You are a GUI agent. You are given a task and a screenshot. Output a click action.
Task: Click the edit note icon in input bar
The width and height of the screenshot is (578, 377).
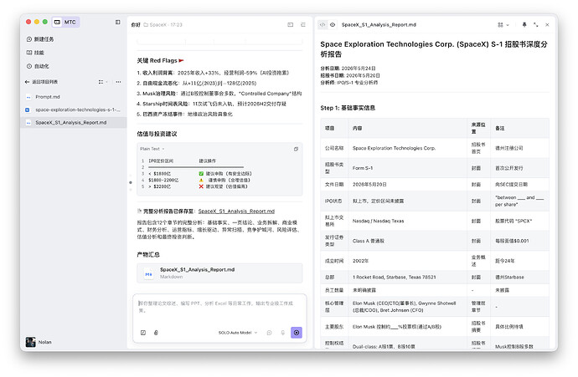coord(143,333)
